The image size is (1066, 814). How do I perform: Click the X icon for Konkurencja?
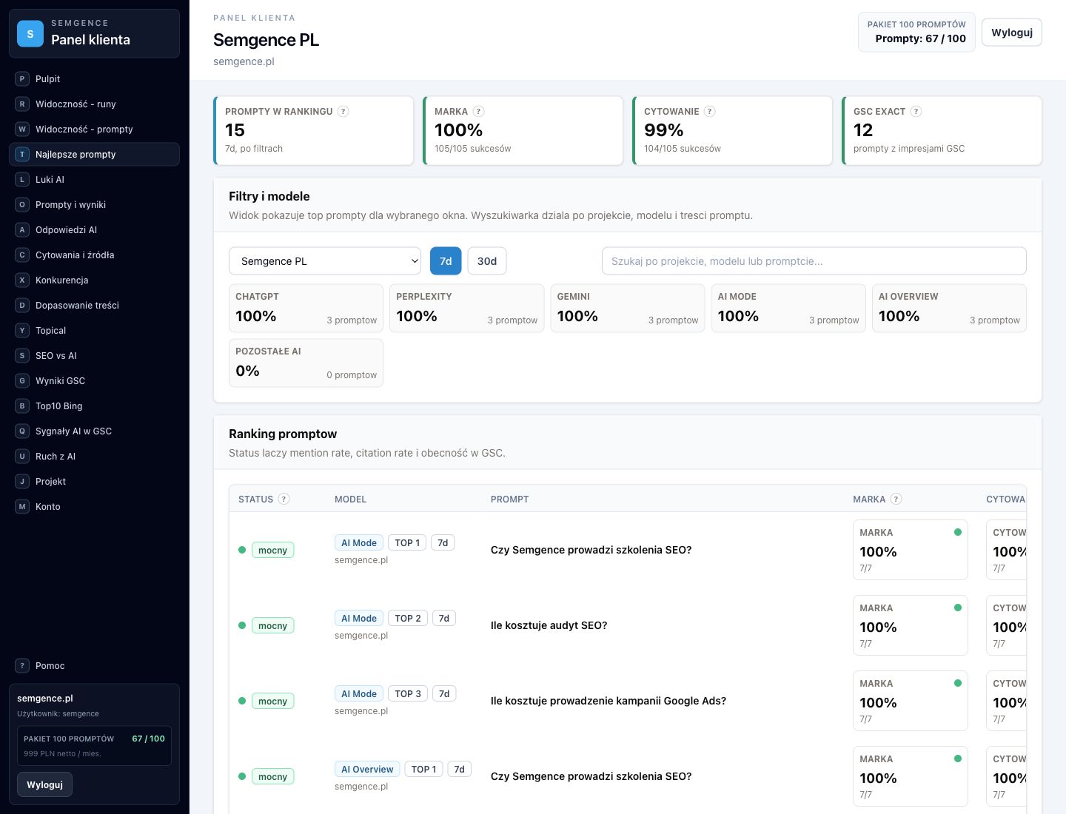(x=22, y=280)
